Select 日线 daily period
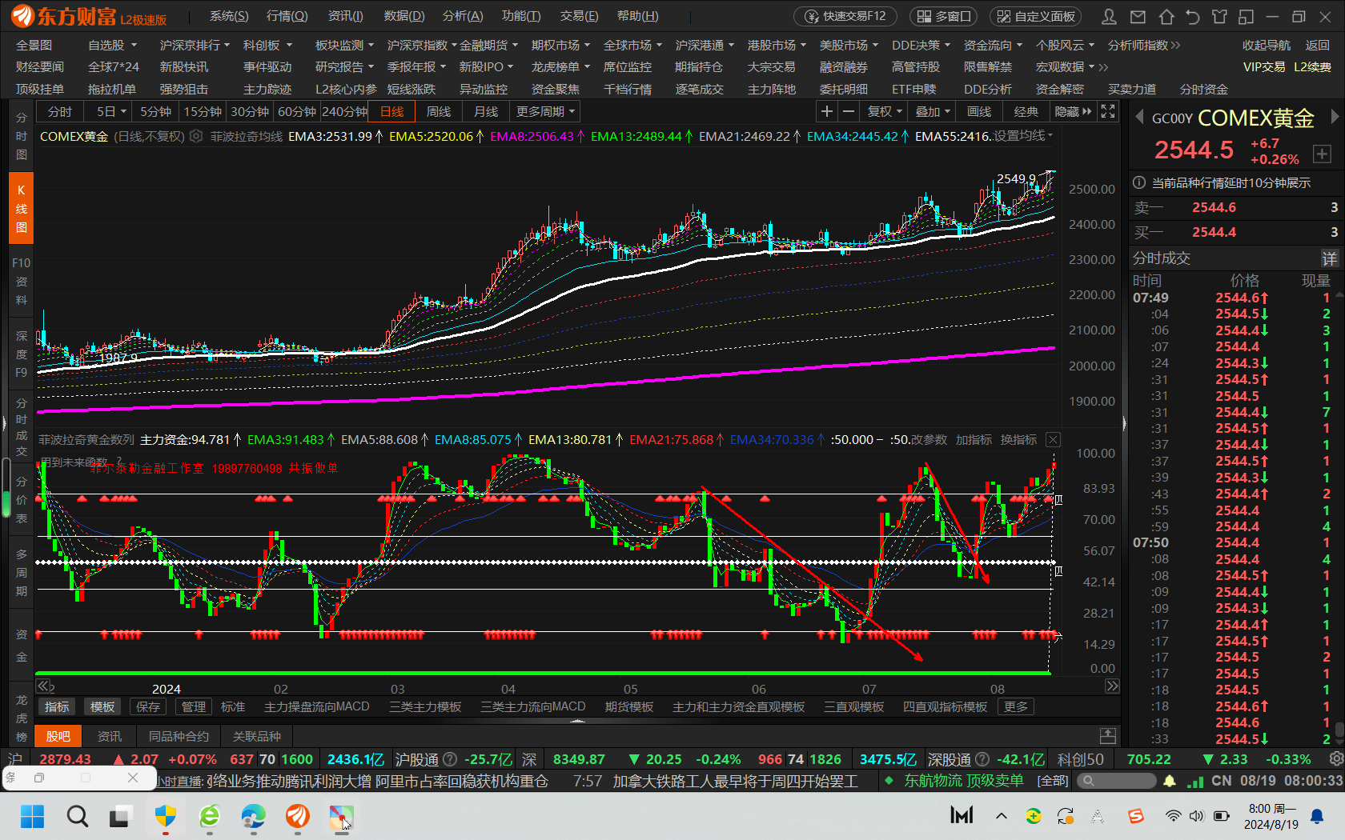Image resolution: width=1345 pixels, height=840 pixels. point(392,111)
